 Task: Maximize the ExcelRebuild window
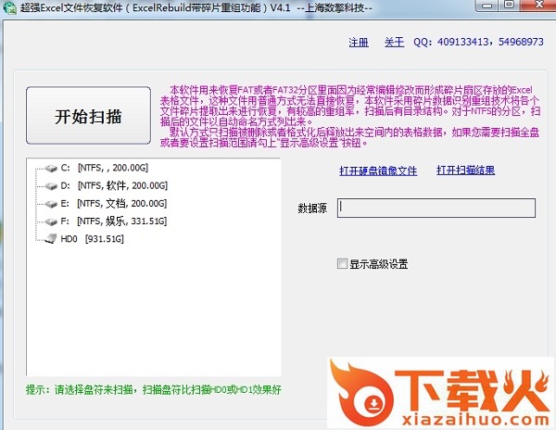509,5
